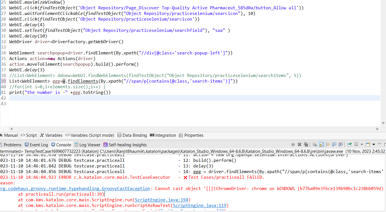Open a new console via the Open Console icon
The height and width of the screenshot is (212, 386).
coord(368,144)
